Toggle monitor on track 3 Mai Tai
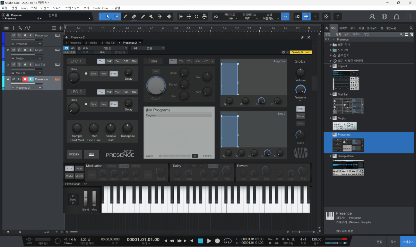This screenshot has width=416, height=247. pos(31,64)
